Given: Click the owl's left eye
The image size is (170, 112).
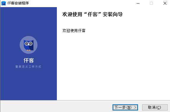Looking at the screenshot, I should pos(27,44).
